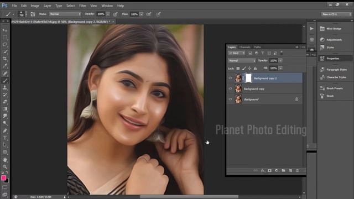
Task: Open the Image menu
Action: coord(35,6)
